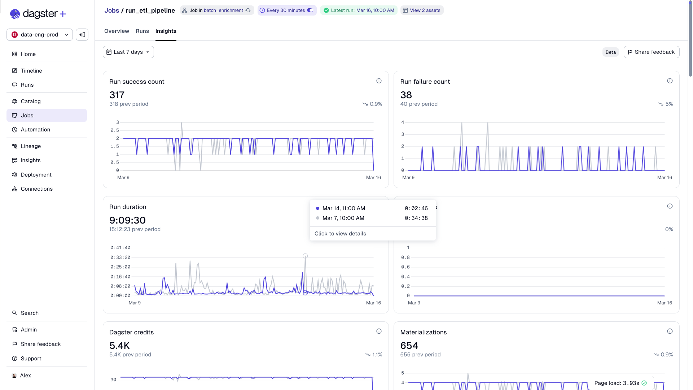
Task: Click info icon on Materializations card
Action: point(670,331)
